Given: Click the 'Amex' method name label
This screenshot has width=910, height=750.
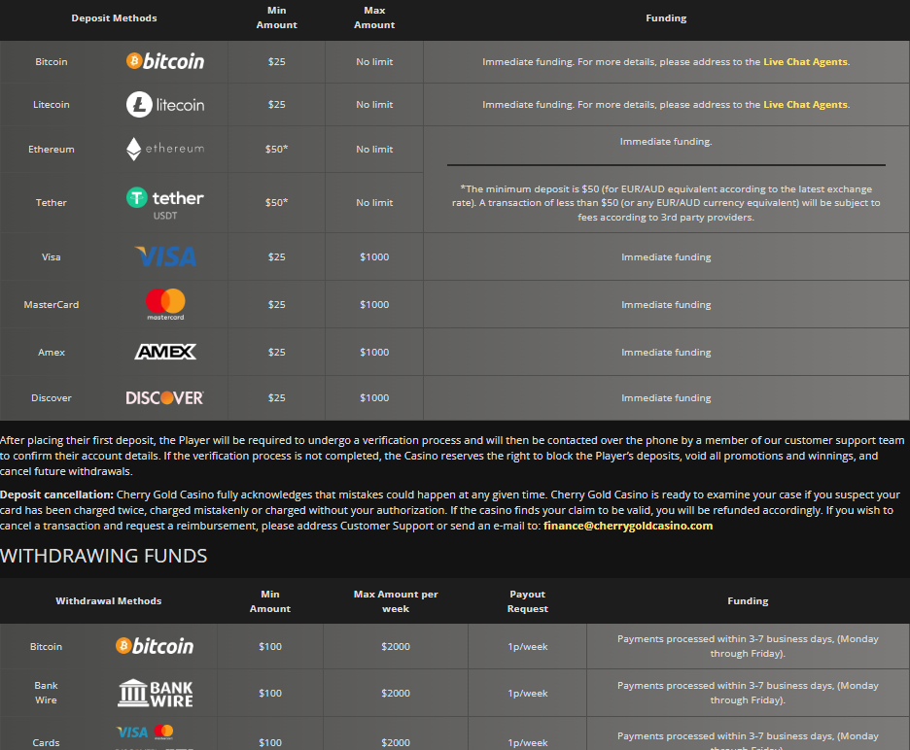Looking at the screenshot, I should tap(52, 352).
